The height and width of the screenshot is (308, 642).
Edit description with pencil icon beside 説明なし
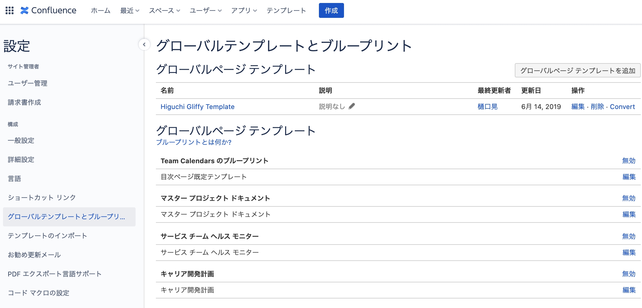tap(352, 106)
